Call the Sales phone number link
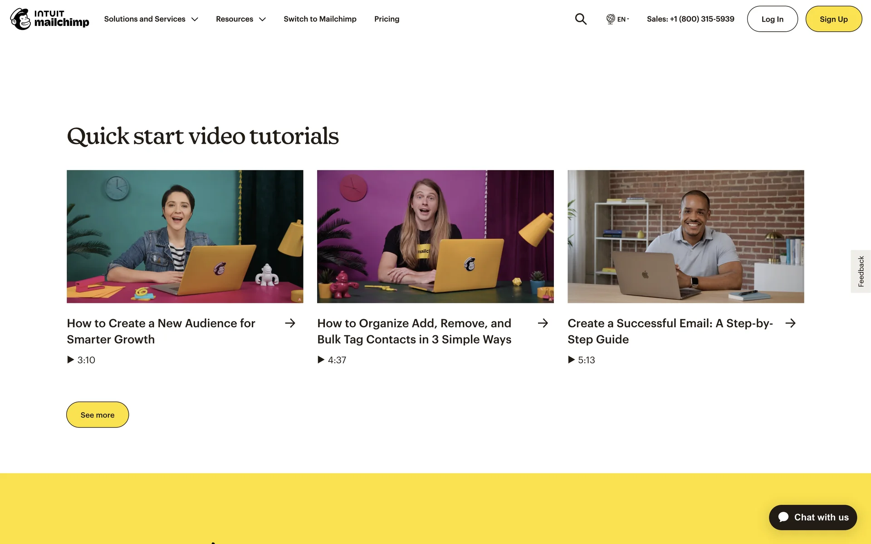The width and height of the screenshot is (871, 544). click(x=690, y=19)
